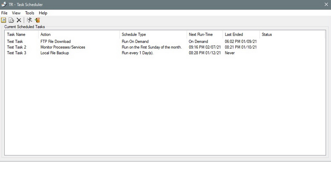The height and width of the screenshot is (184, 331).
Task: Click the new scheduled task clock icon
Action: (4, 20)
